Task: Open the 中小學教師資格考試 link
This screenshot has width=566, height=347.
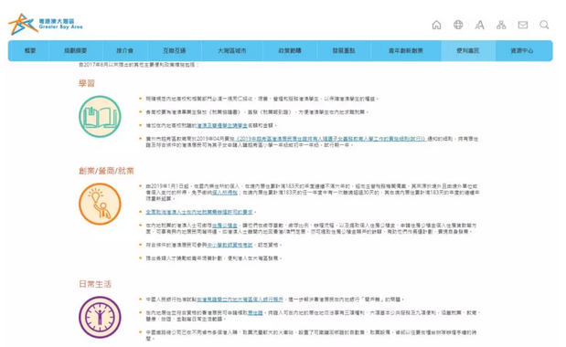Action: coord(230,245)
